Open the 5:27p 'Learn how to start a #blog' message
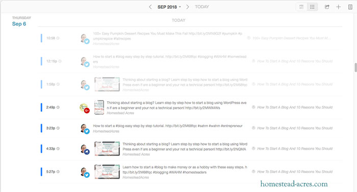 pyautogui.click(x=185, y=170)
